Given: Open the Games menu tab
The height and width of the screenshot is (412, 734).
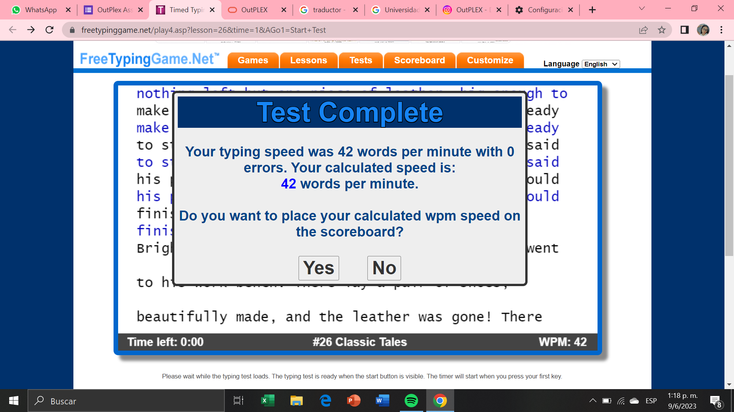Looking at the screenshot, I should pyautogui.click(x=253, y=60).
